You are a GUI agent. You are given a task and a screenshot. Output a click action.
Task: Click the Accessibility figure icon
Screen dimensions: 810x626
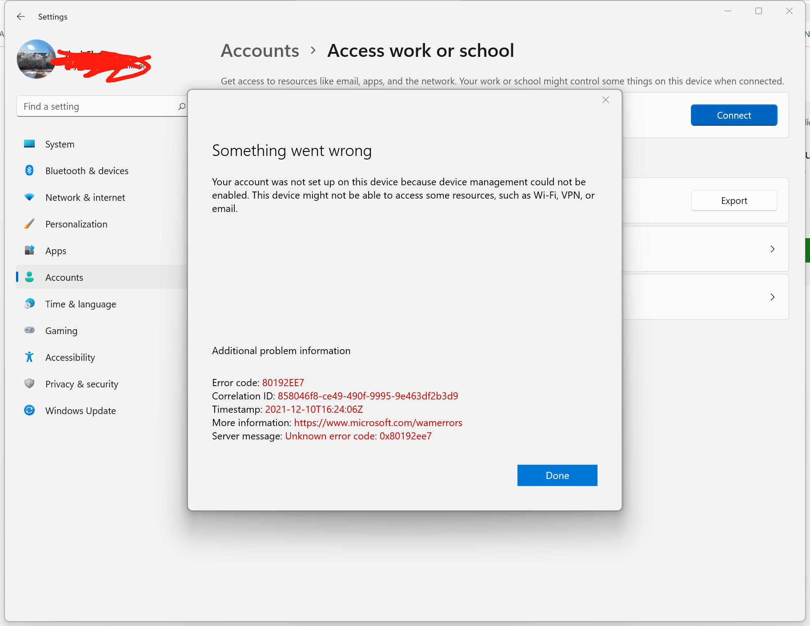(29, 357)
